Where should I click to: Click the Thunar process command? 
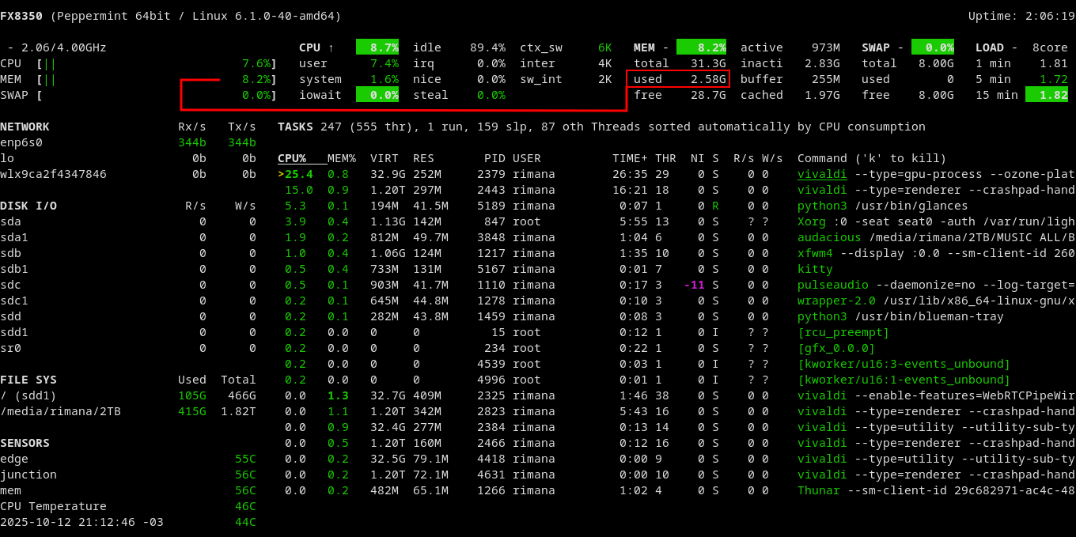click(935, 490)
